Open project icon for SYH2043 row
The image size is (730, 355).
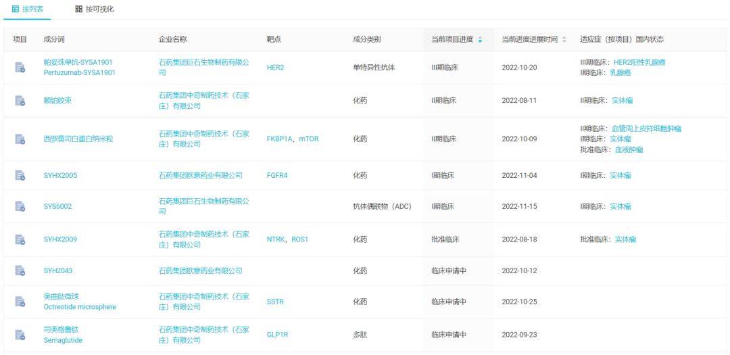[20, 270]
